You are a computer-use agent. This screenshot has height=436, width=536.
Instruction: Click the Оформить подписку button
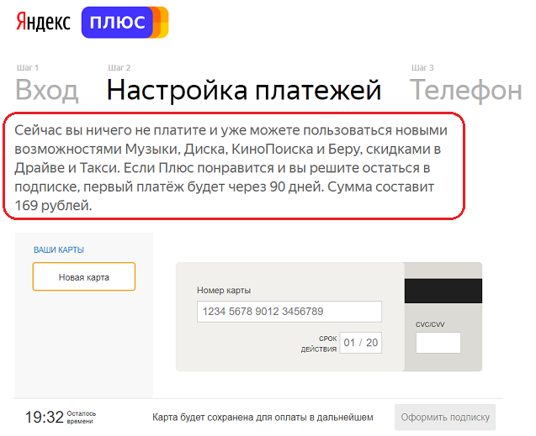[445, 417]
